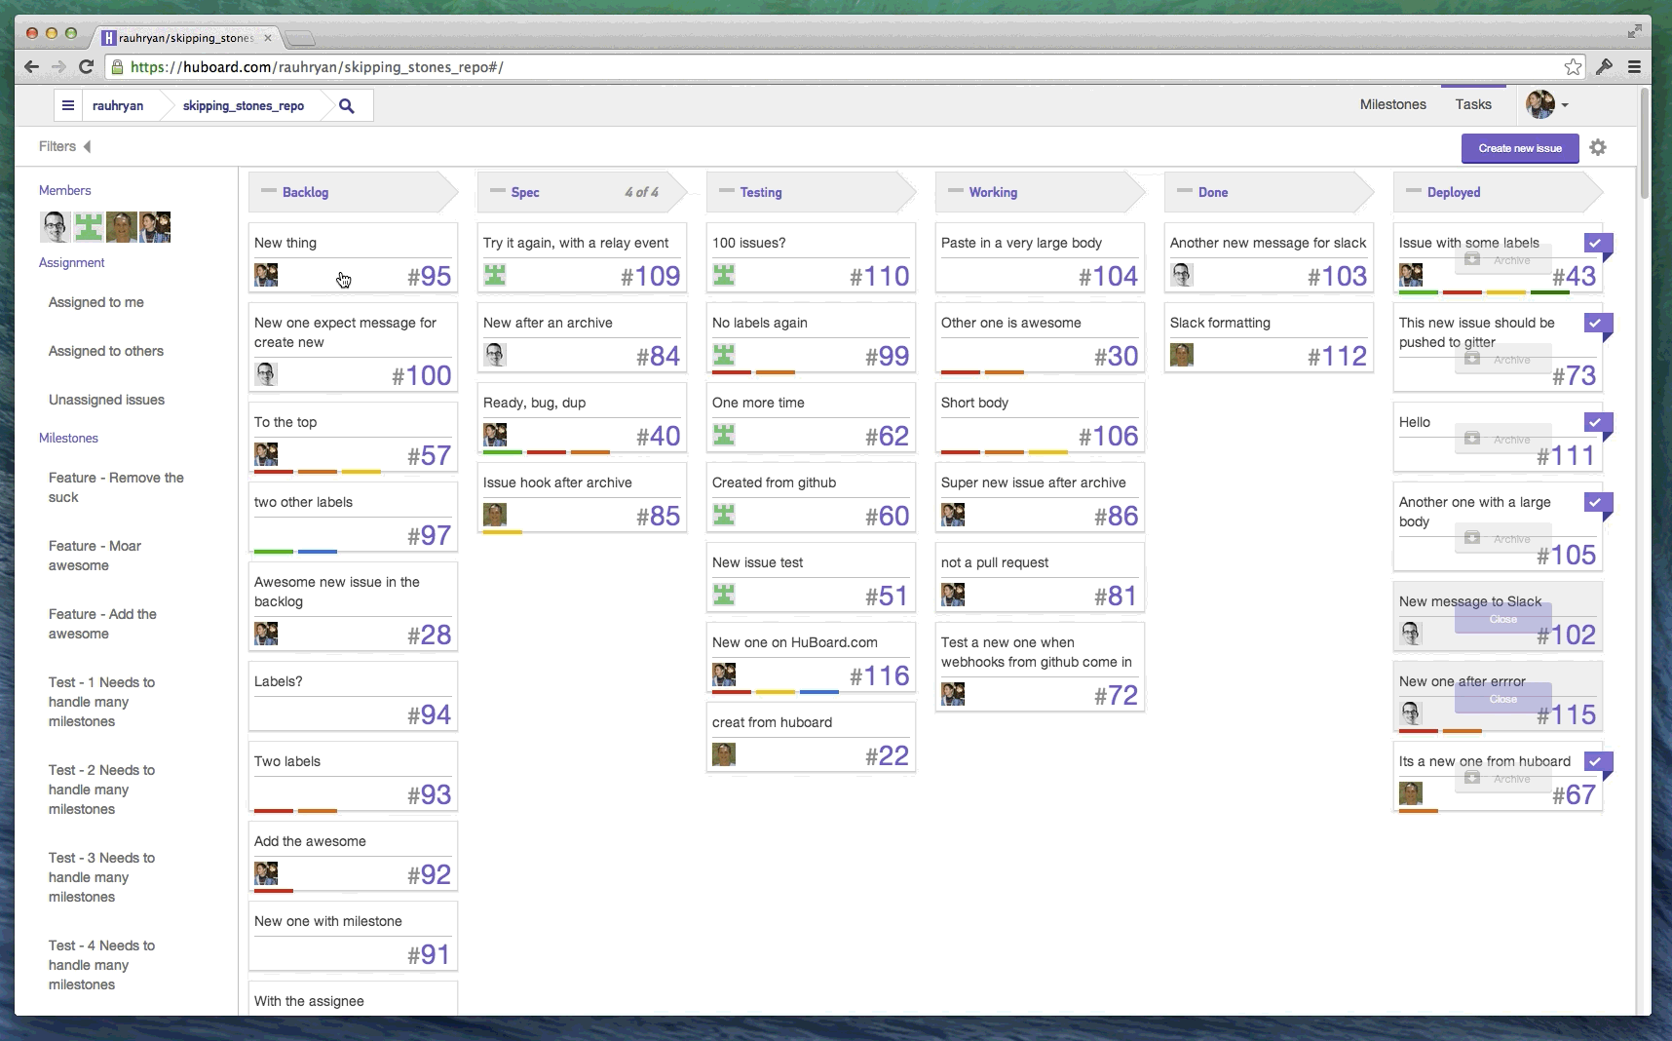
Task: Open the Tasks view
Action: 1473,104
